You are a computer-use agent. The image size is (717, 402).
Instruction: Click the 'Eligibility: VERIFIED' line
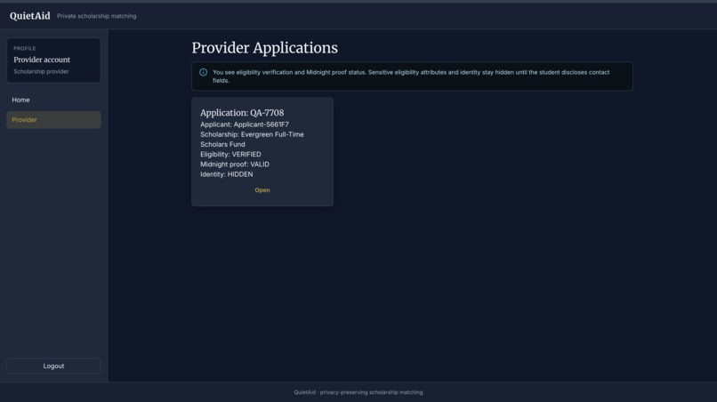230,154
